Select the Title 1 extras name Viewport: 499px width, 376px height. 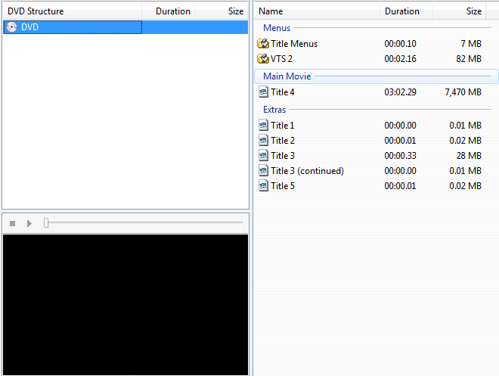(x=283, y=125)
